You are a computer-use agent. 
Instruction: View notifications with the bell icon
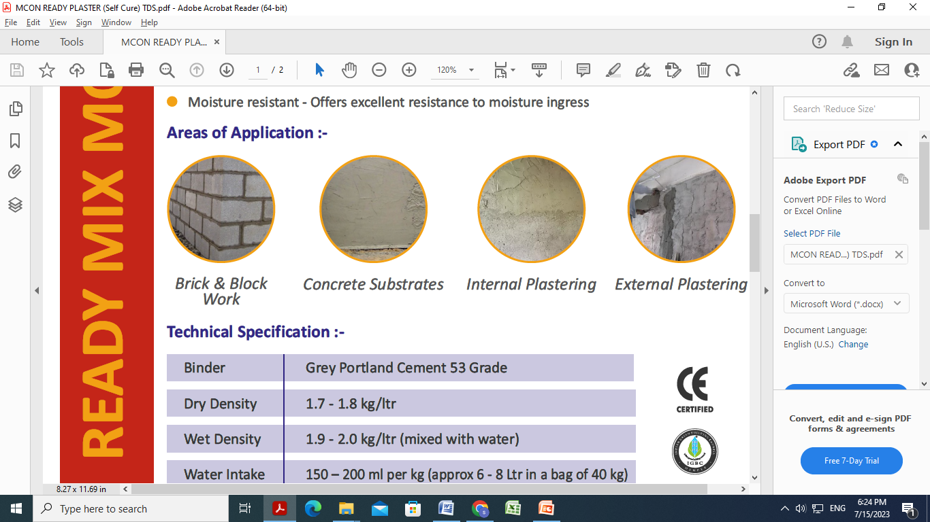[x=847, y=41]
